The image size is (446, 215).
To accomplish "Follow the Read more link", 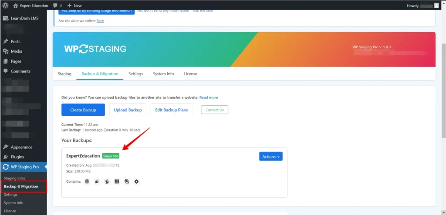I will [209, 97].
